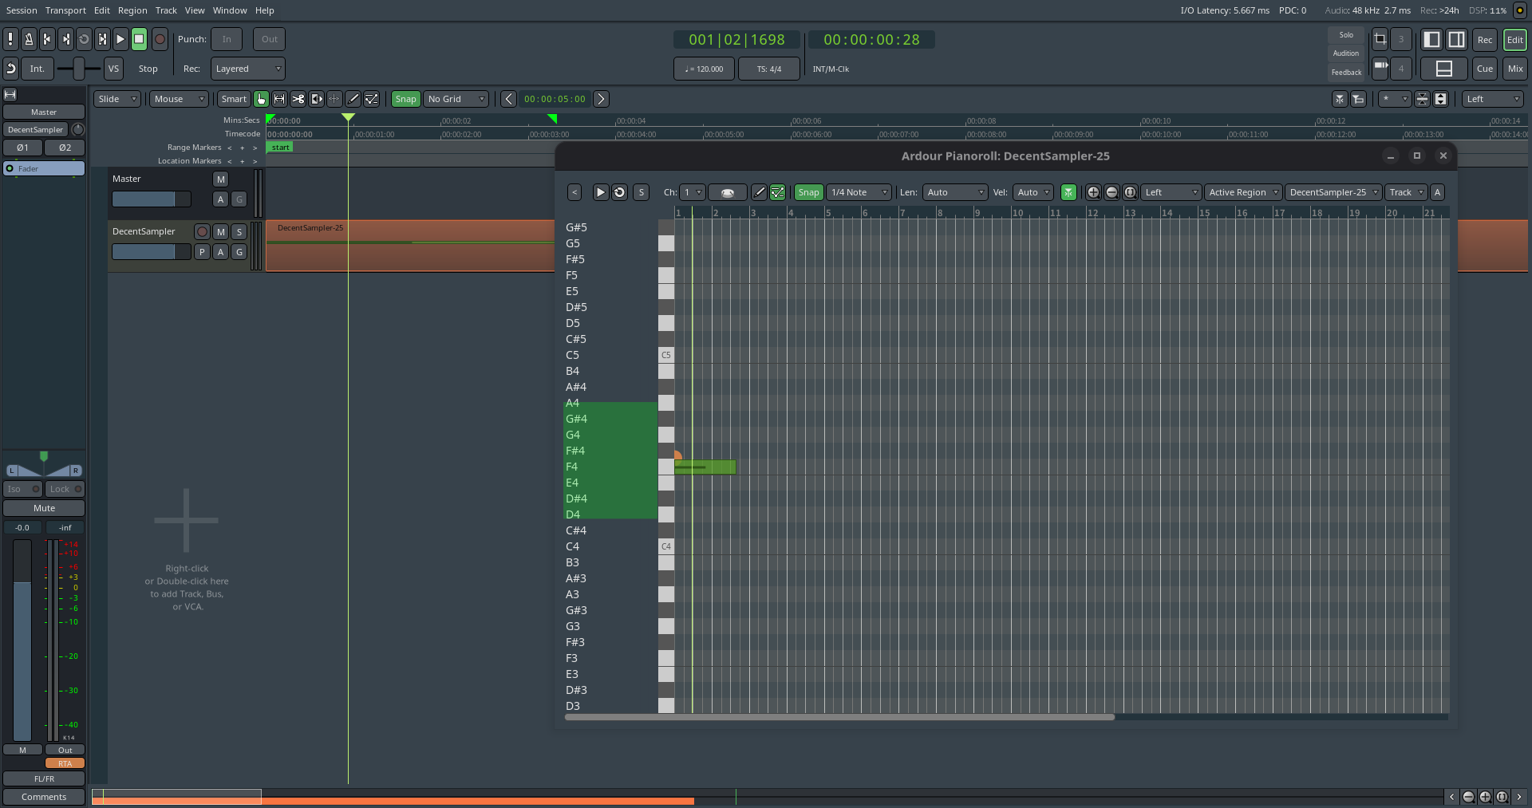Switch to the Mix tab button
The image size is (1532, 808).
(x=1515, y=69)
